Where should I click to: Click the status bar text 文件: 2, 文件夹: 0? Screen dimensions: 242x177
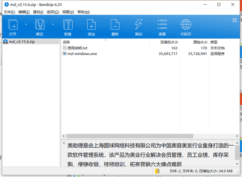(184, 171)
